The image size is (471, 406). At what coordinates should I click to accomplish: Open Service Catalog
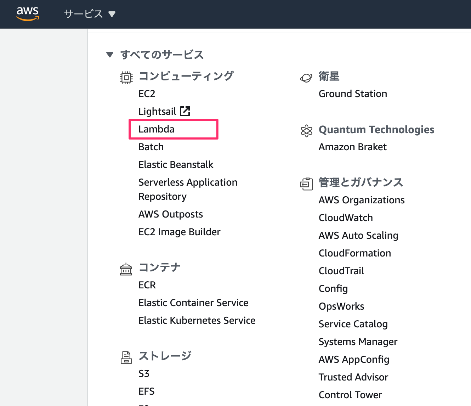click(x=353, y=324)
